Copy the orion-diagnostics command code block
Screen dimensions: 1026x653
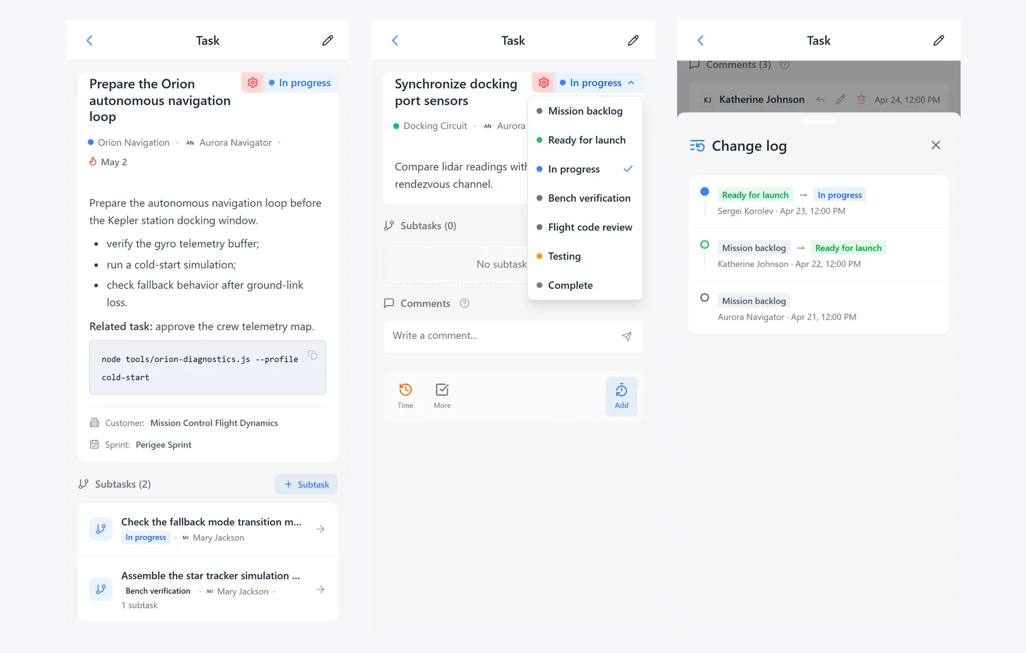tap(312, 355)
